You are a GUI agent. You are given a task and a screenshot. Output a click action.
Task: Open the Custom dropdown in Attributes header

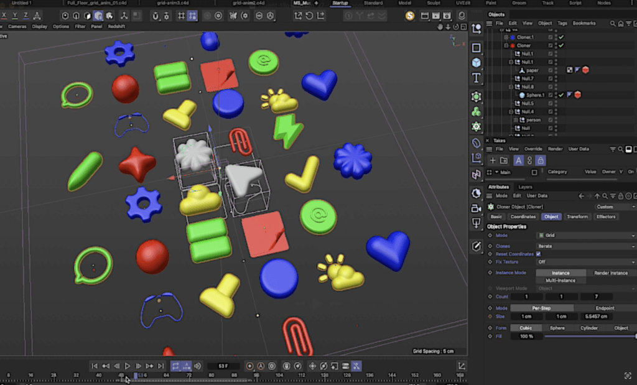(x=615, y=206)
